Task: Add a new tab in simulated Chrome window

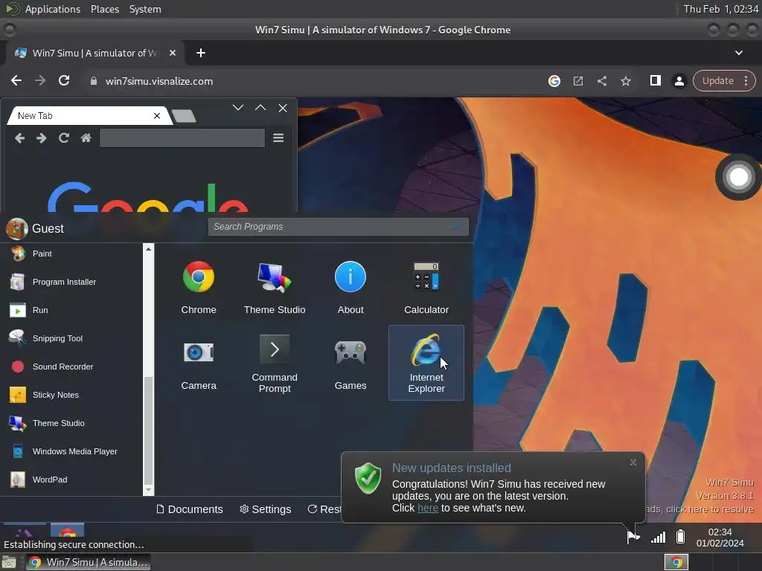Action: [184, 116]
